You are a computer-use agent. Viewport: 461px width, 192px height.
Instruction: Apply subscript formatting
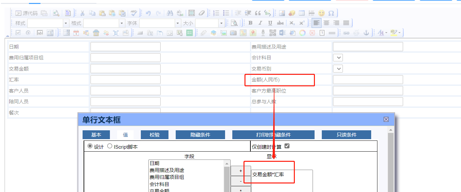pos(292,23)
